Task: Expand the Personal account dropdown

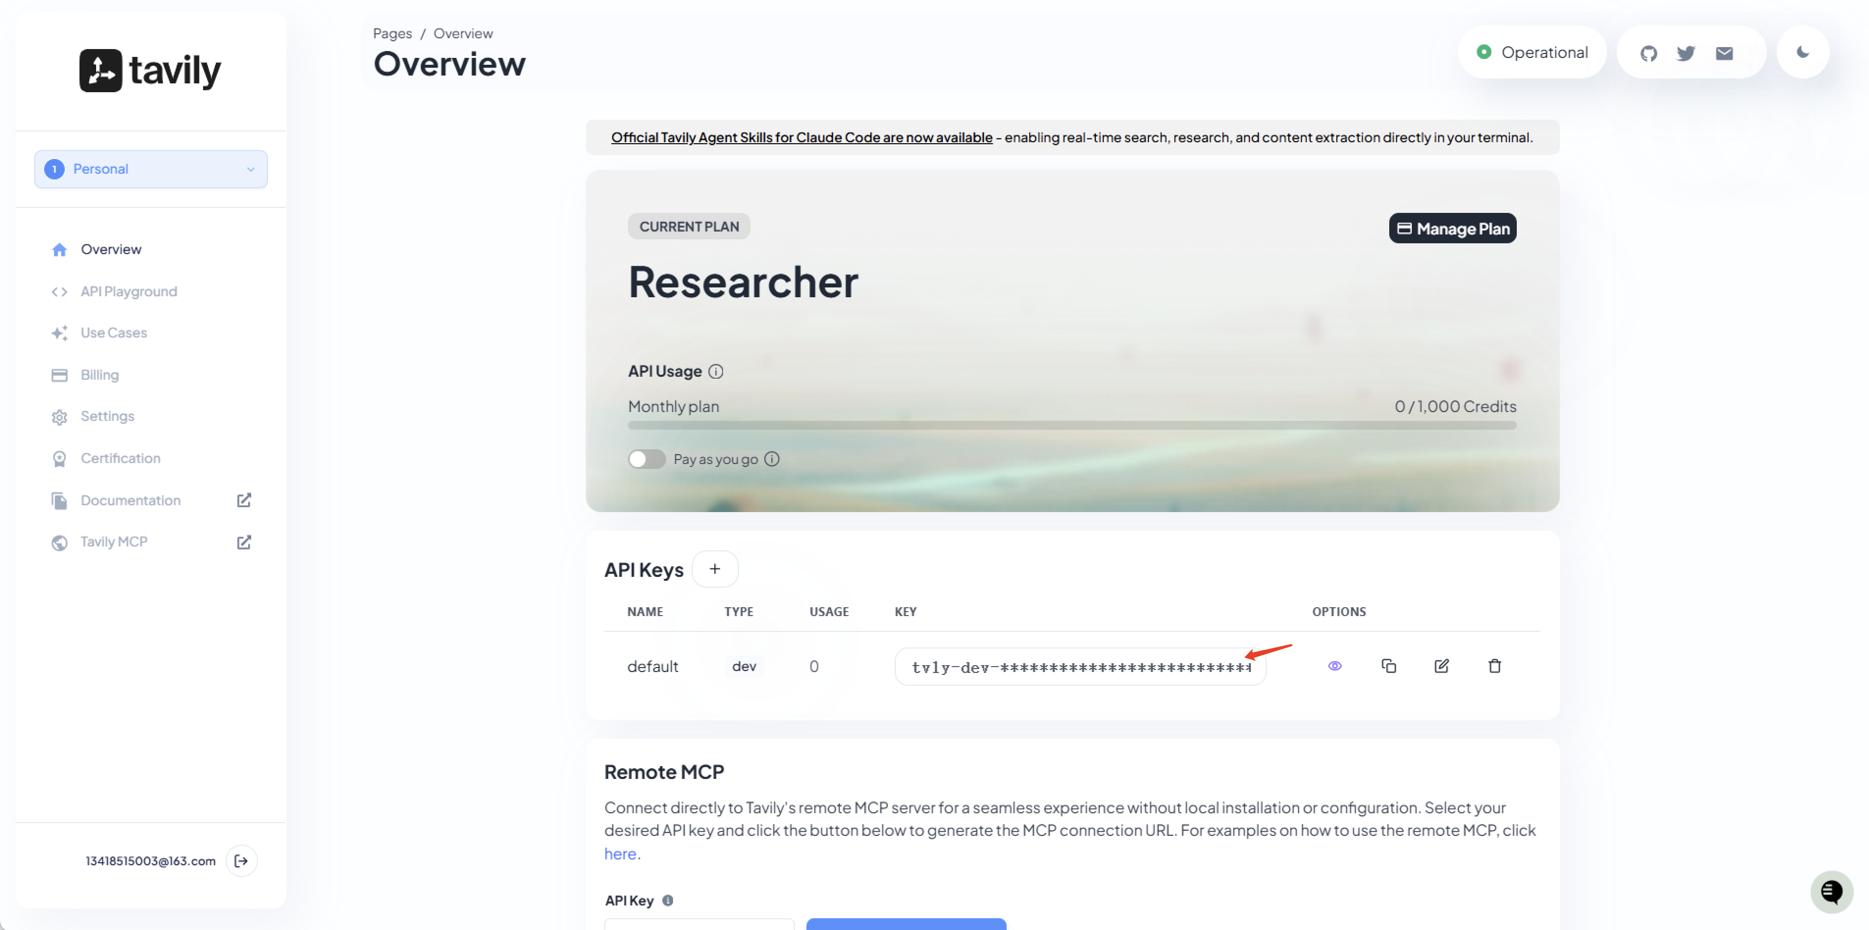Action: pos(151,169)
